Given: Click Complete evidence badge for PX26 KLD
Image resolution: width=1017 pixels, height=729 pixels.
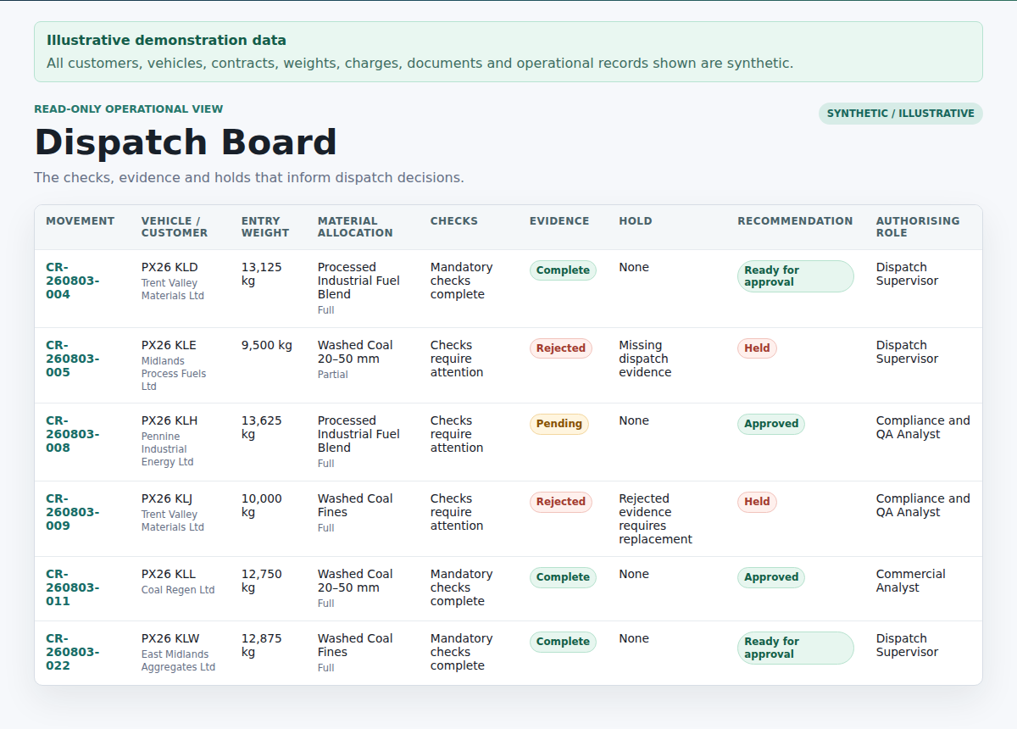Looking at the screenshot, I should tap(563, 270).
